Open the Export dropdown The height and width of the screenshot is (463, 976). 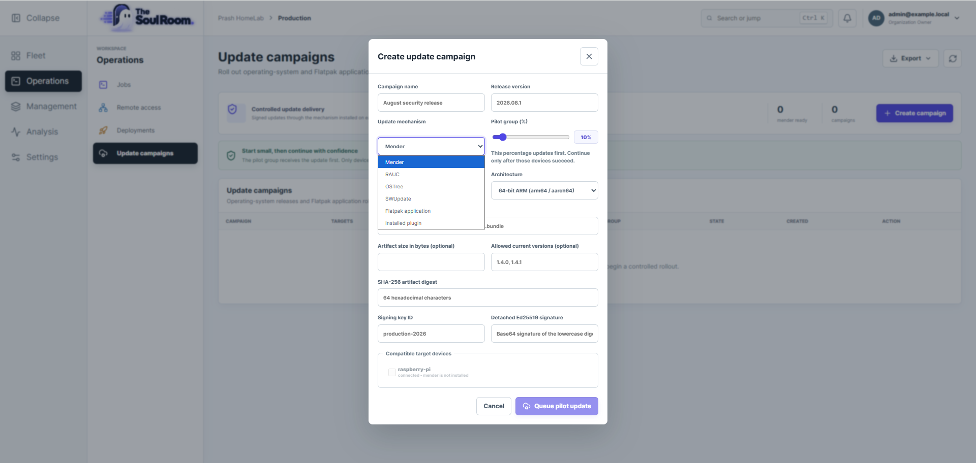[910, 58]
